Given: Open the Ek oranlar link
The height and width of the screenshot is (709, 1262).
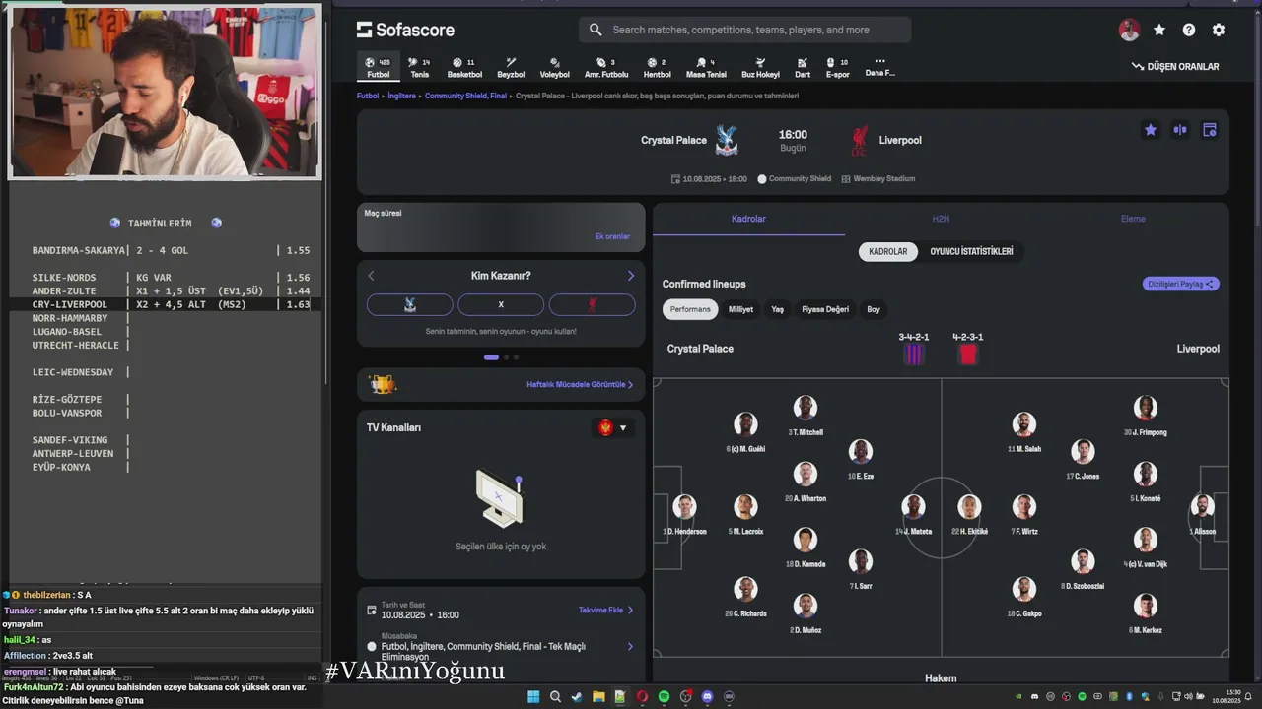Looking at the screenshot, I should click(612, 236).
